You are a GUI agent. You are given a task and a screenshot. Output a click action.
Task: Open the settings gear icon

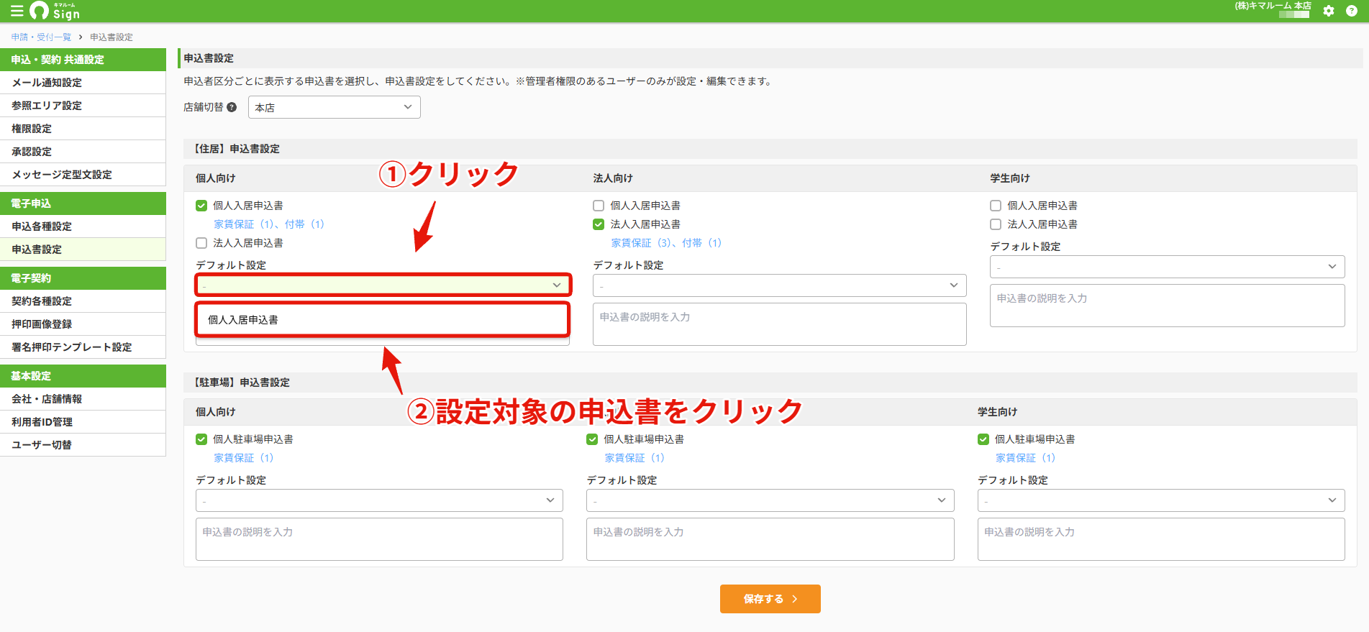(1329, 11)
